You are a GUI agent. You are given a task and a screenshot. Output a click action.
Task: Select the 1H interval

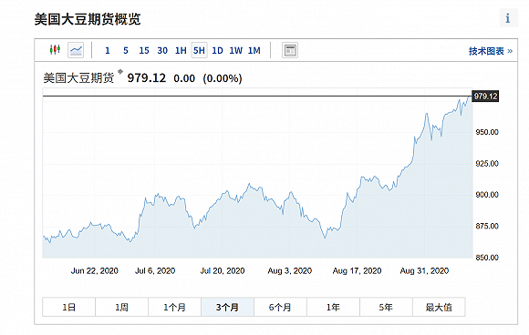(181, 50)
